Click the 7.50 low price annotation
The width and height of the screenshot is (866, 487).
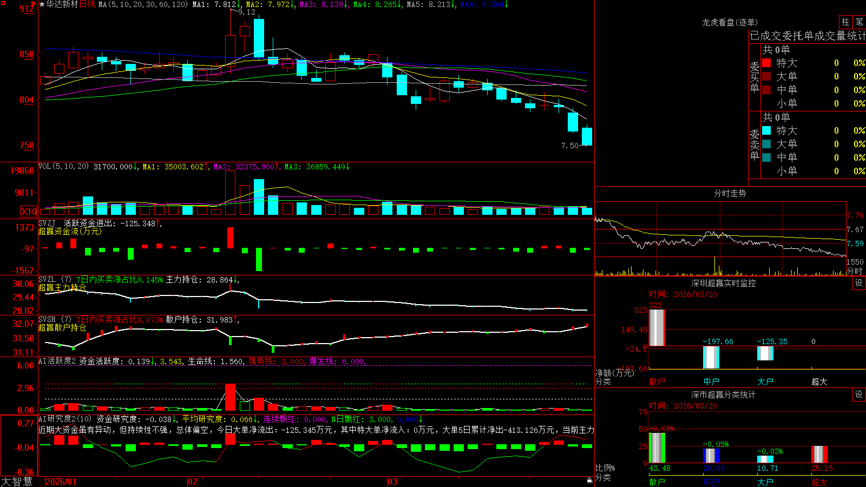coord(570,146)
